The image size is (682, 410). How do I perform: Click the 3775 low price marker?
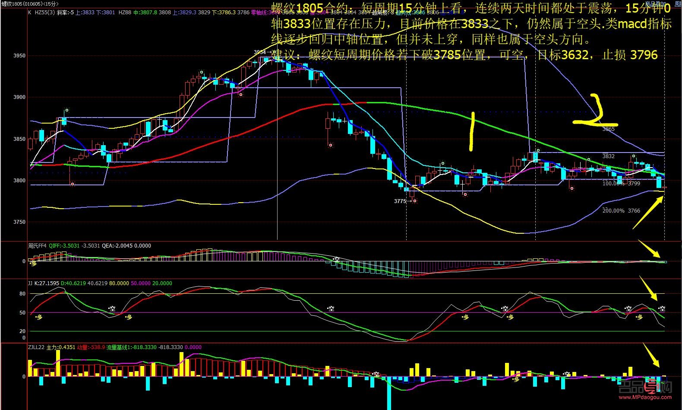pos(401,201)
